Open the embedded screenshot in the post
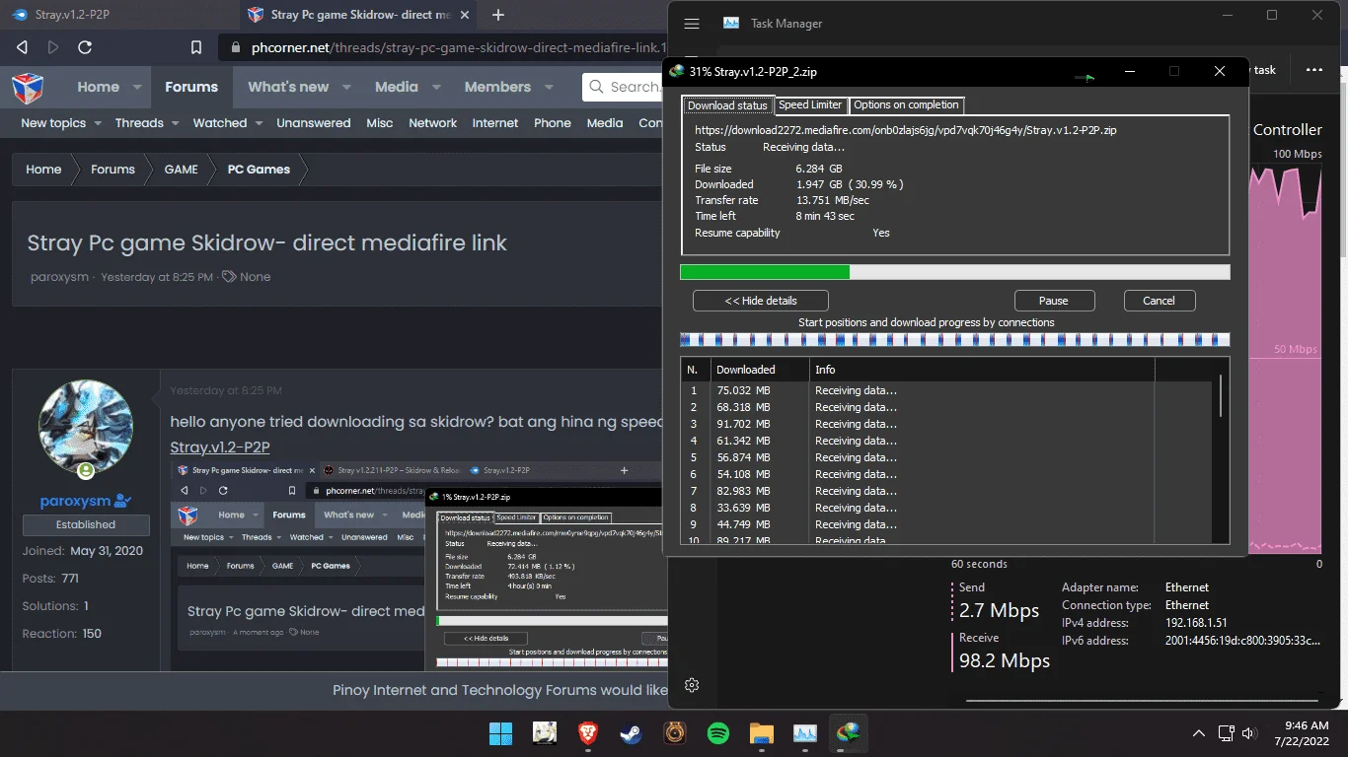Image resolution: width=1348 pixels, height=757 pixels. [416, 565]
